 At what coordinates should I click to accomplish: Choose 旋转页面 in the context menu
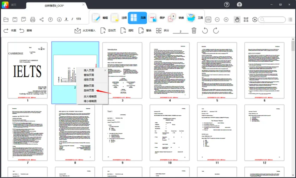89,91
